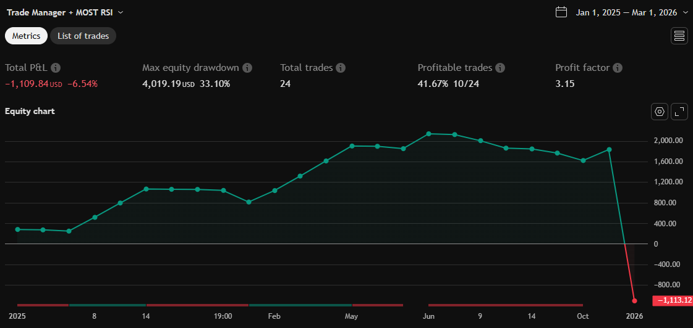Open equity chart settings hexagon icon
The height and width of the screenshot is (328, 693).
(660, 112)
